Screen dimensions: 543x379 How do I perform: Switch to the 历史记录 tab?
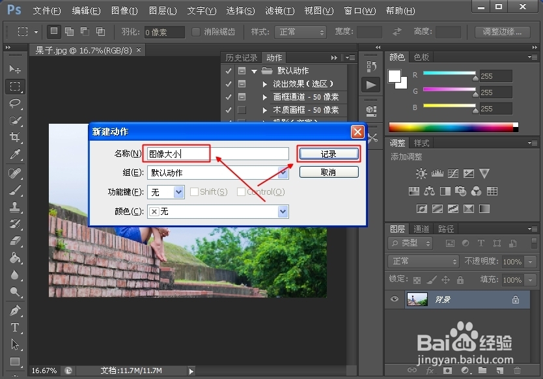(x=242, y=57)
